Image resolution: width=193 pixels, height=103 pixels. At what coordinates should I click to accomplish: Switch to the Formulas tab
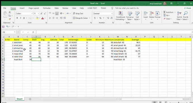pyautogui.click(x=47, y=8)
